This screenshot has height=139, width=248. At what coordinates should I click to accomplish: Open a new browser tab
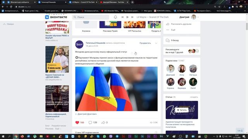point(132,2)
